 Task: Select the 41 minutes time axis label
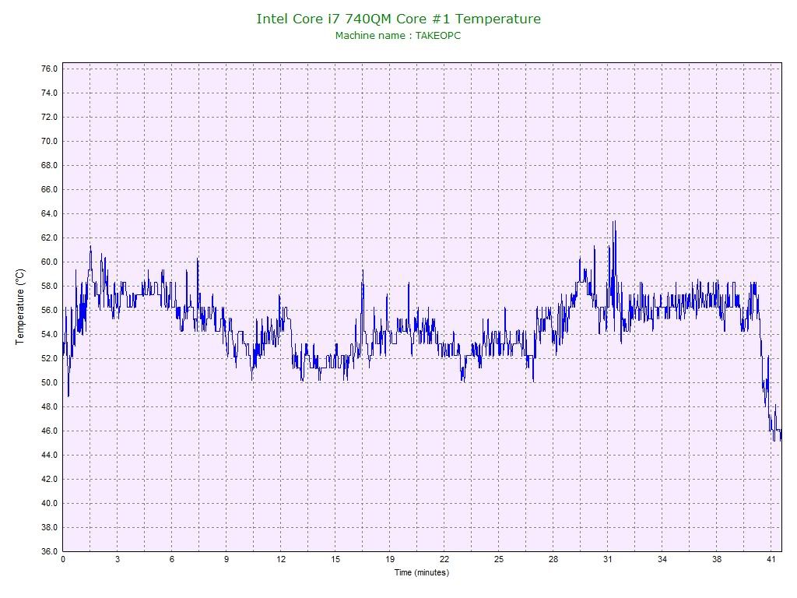click(771, 559)
